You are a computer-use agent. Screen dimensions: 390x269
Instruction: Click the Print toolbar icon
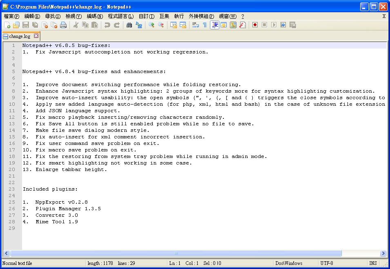pos(63,25)
